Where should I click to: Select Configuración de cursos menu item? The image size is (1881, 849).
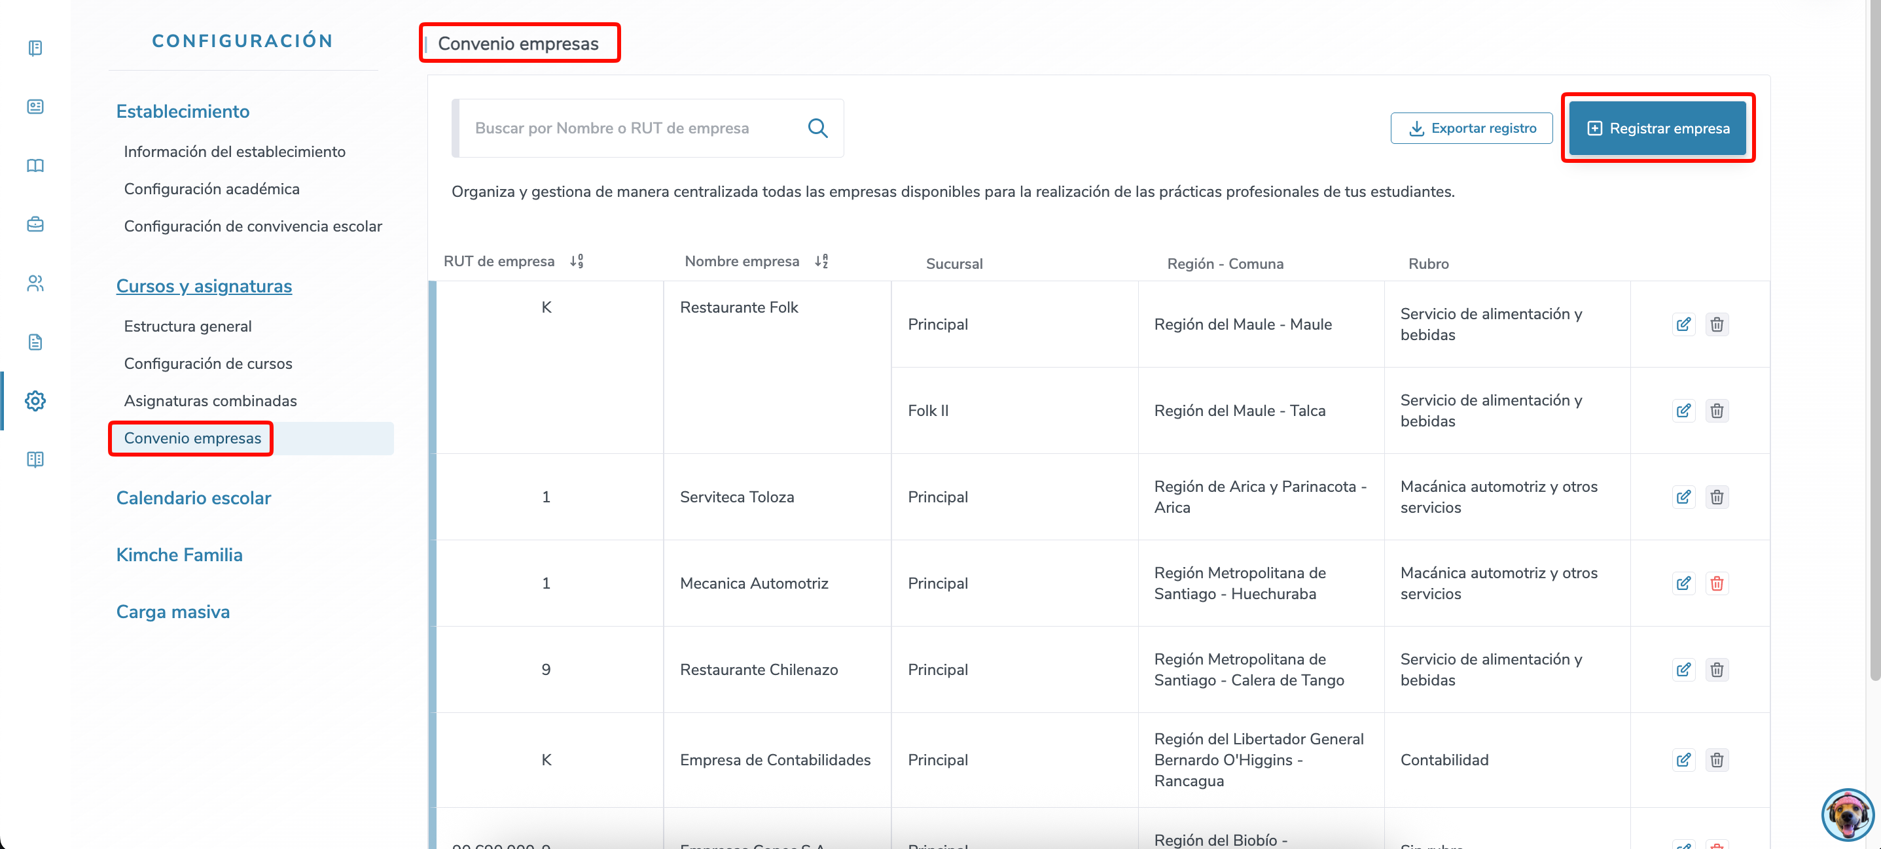click(x=208, y=364)
